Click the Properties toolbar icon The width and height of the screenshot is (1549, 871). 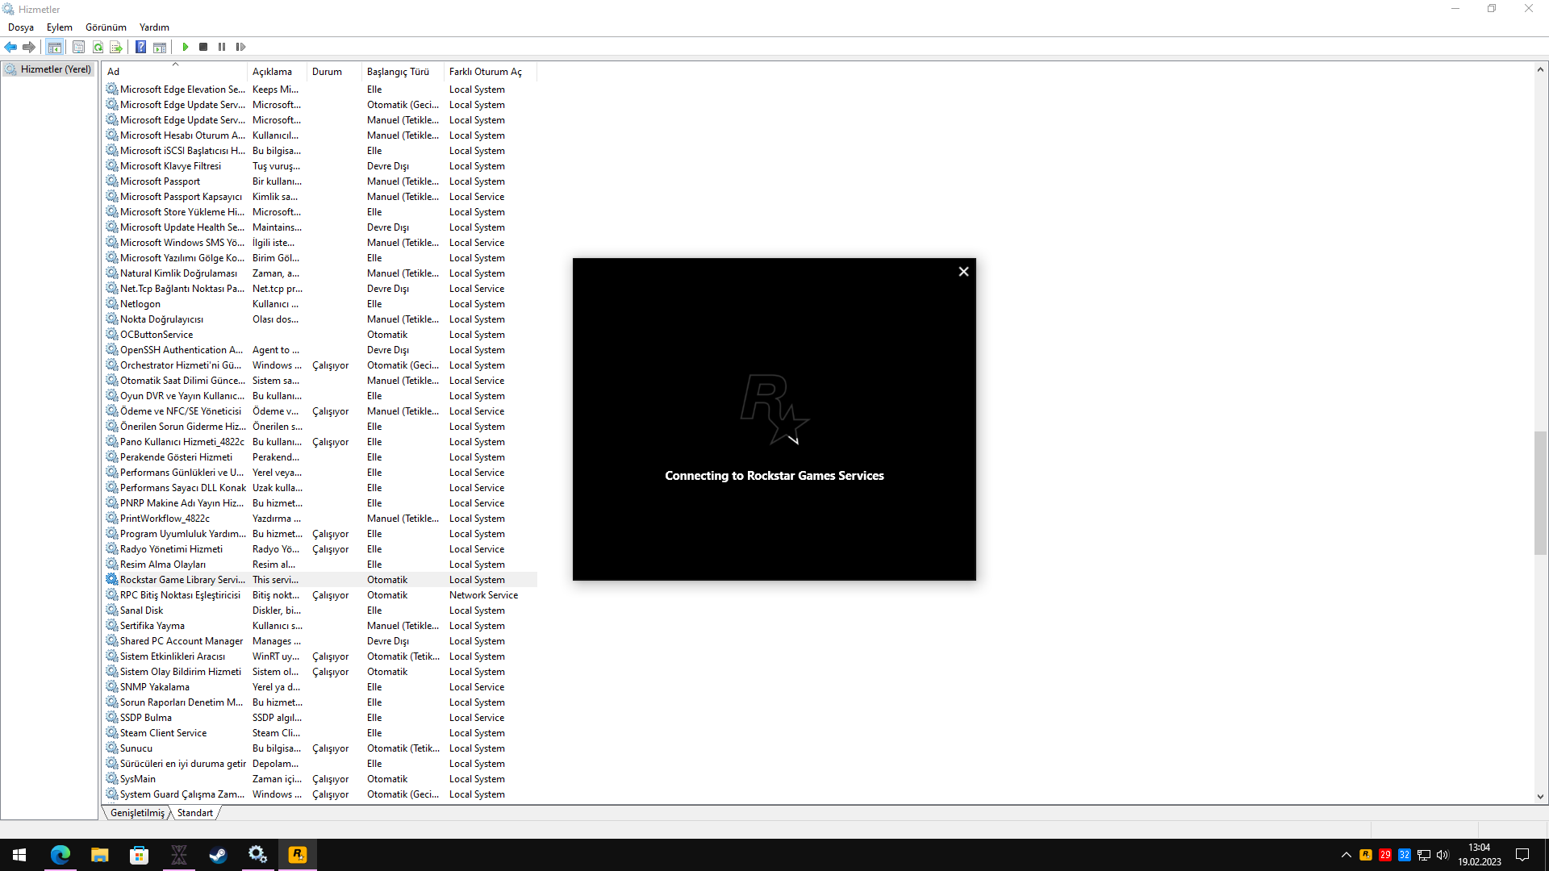click(x=78, y=47)
